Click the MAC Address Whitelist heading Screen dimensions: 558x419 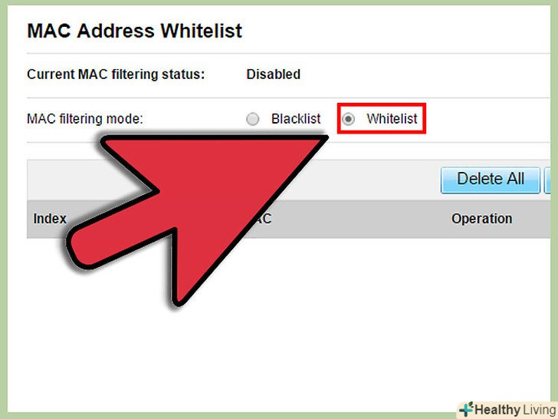point(135,31)
